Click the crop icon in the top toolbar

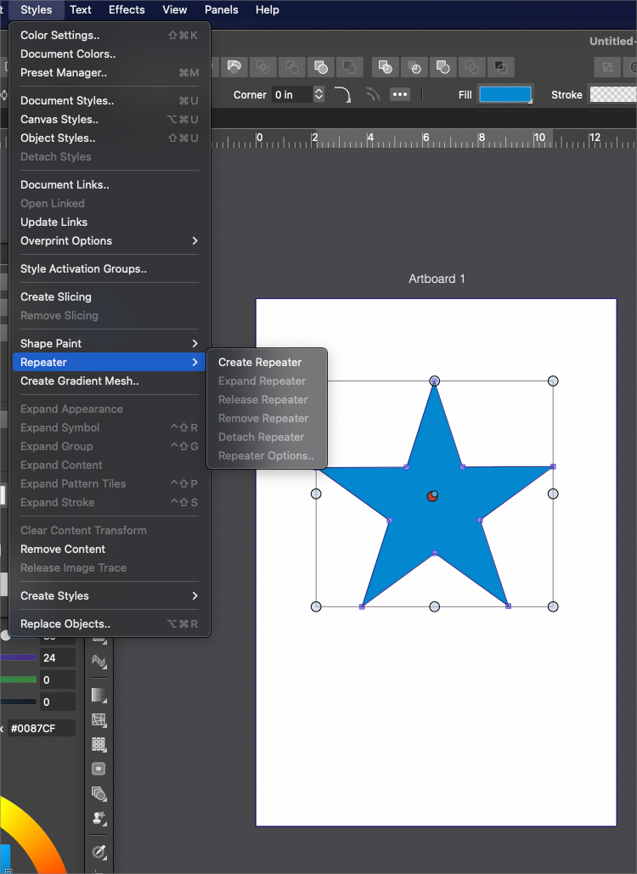(x=607, y=67)
